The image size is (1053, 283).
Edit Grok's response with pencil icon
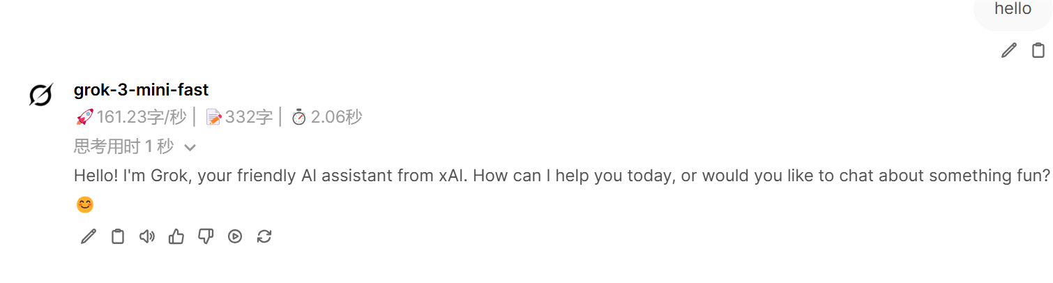tap(89, 237)
